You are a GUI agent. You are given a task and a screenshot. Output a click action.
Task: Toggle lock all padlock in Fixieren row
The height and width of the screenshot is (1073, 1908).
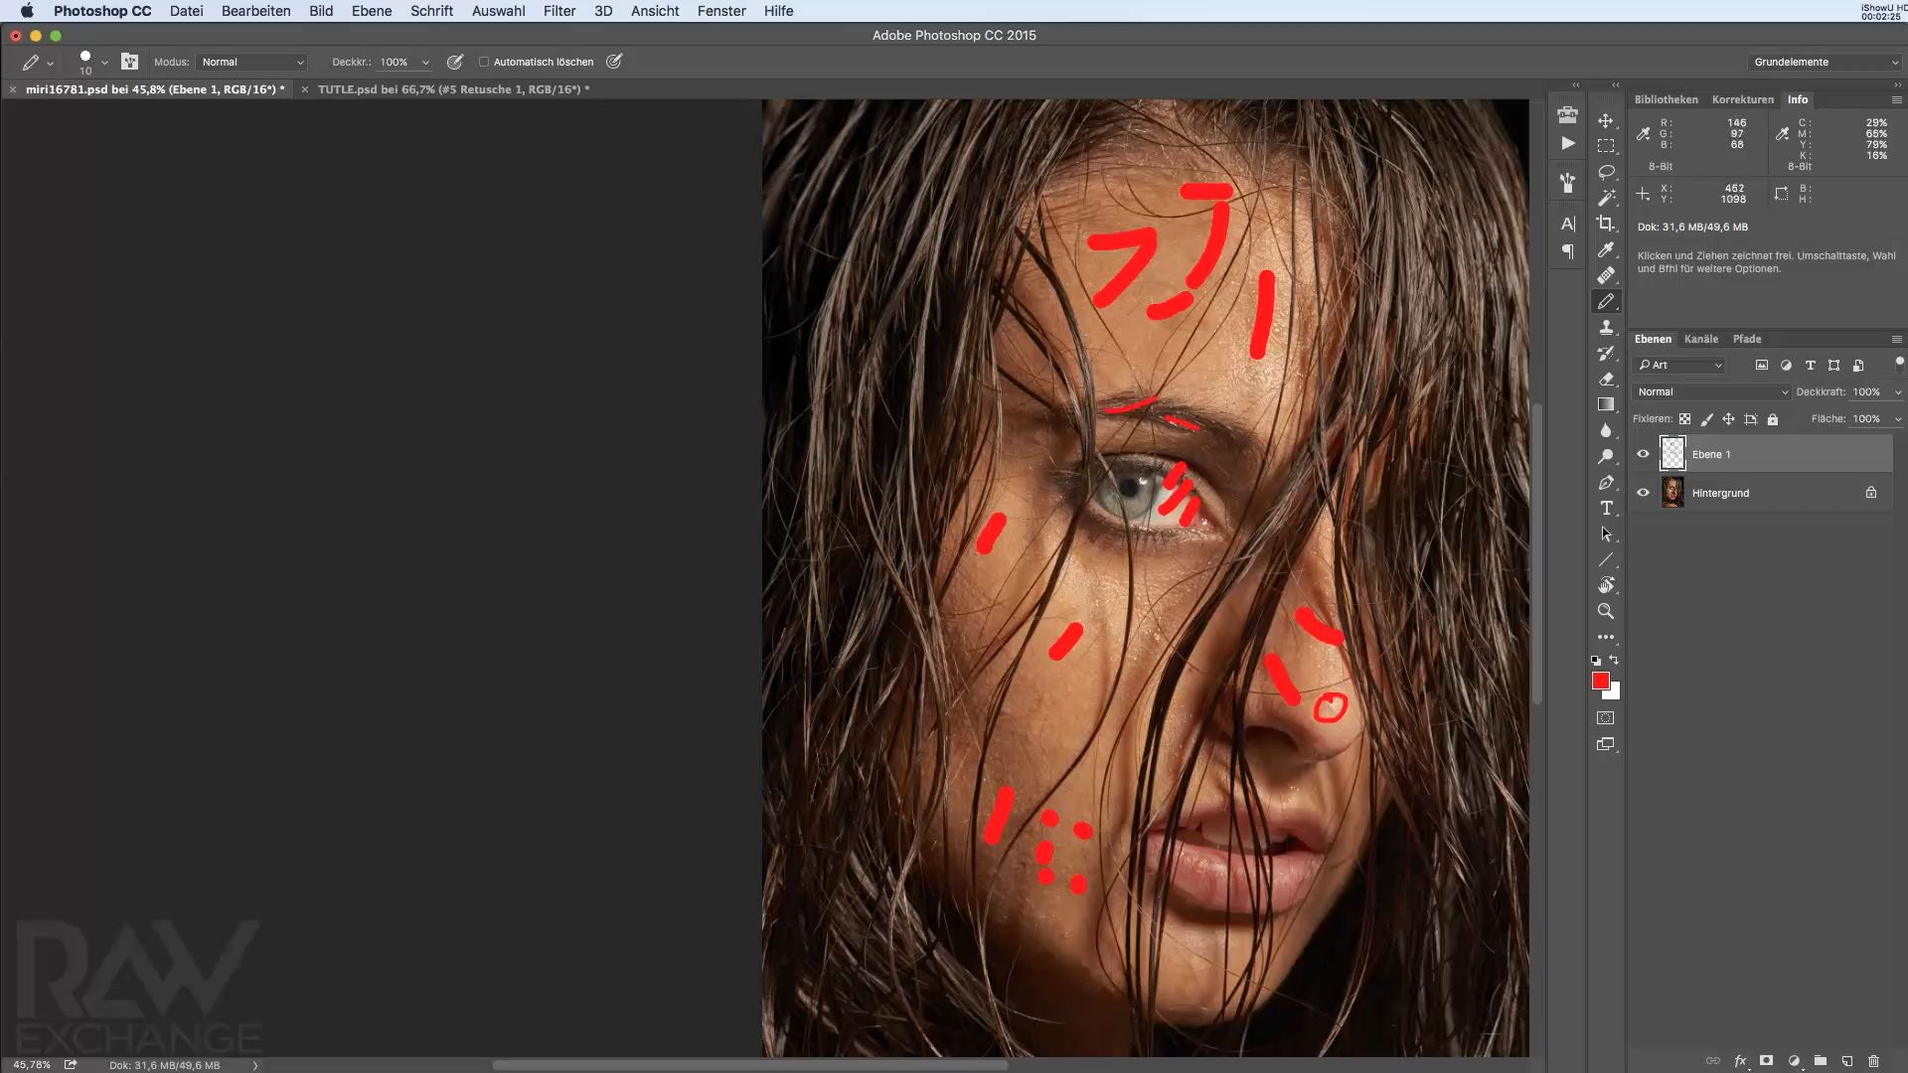point(1772,419)
